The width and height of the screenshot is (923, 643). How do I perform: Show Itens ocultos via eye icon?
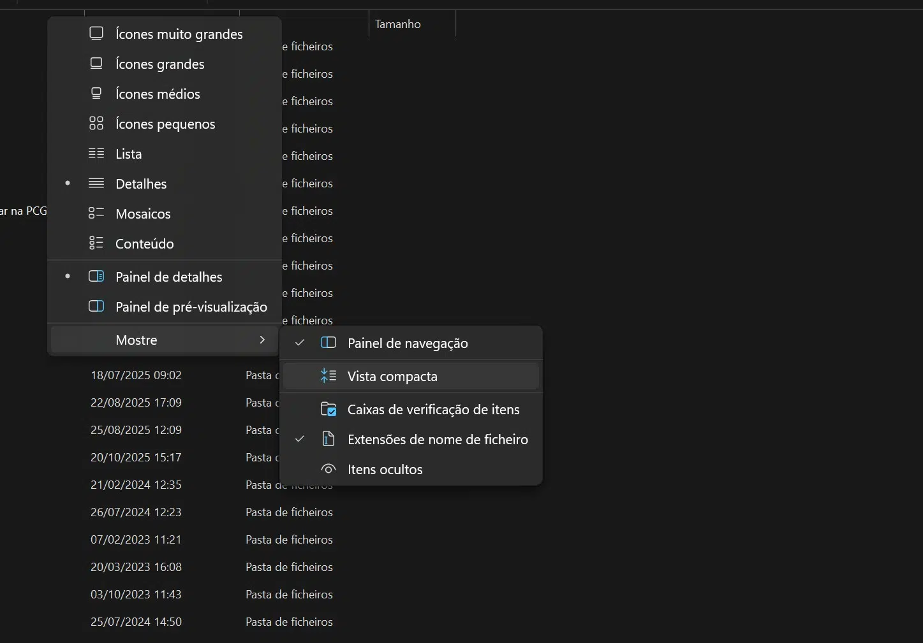328,469
